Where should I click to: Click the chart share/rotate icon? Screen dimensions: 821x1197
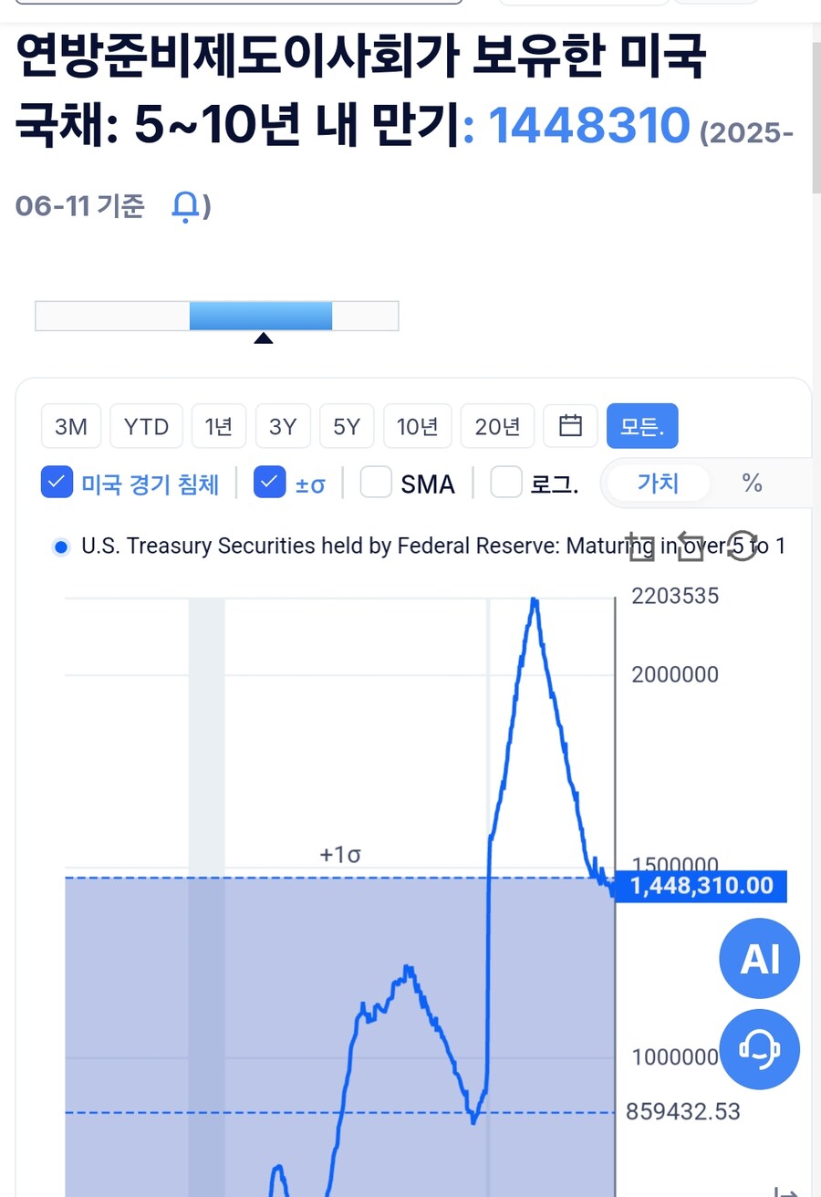point(691,547)
